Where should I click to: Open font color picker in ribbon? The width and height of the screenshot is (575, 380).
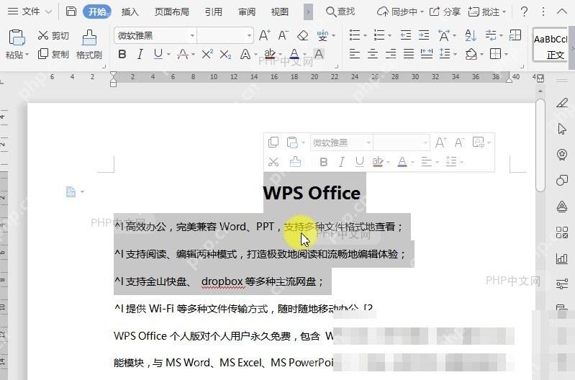click(x=294, y=54)
